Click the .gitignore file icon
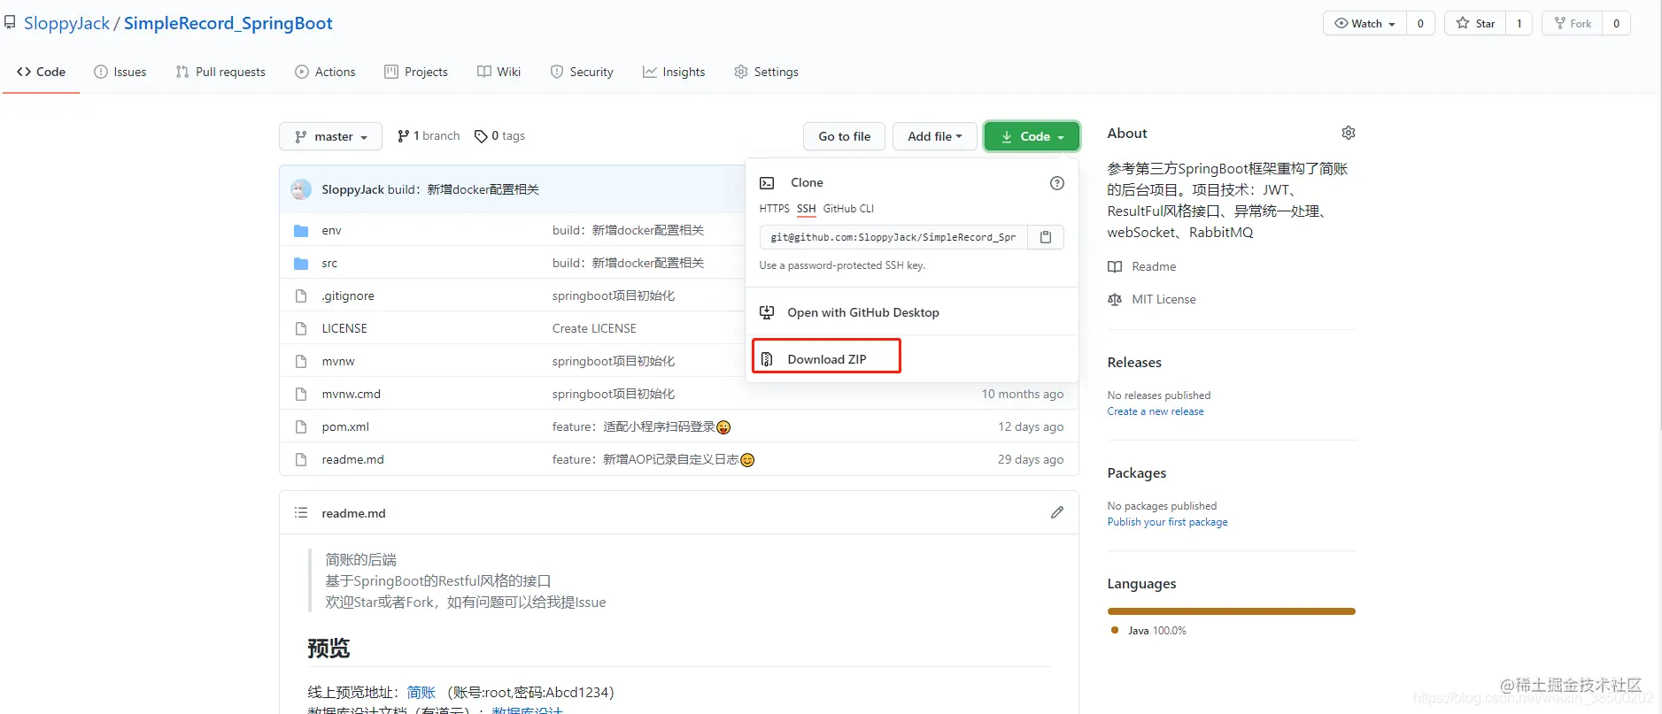This screenshot has height=714, width=1662. pos(301,296)
